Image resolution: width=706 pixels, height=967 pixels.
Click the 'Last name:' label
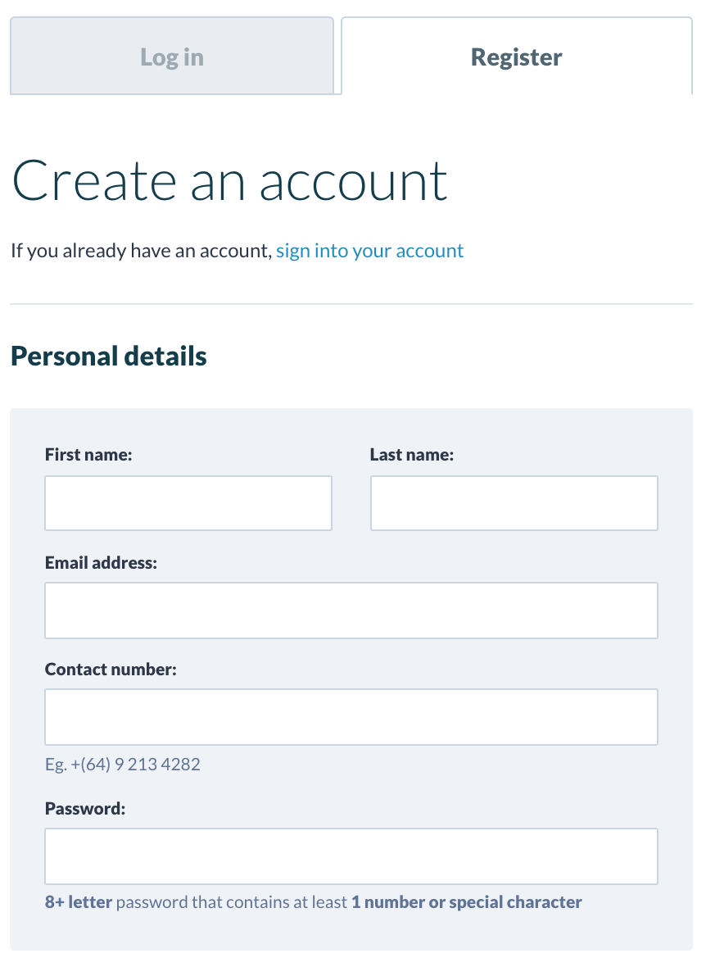[412, 455]
